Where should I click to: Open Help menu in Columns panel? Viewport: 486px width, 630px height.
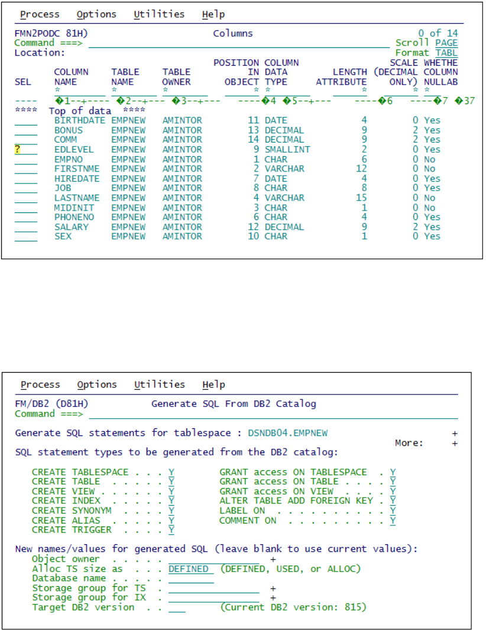213,14
